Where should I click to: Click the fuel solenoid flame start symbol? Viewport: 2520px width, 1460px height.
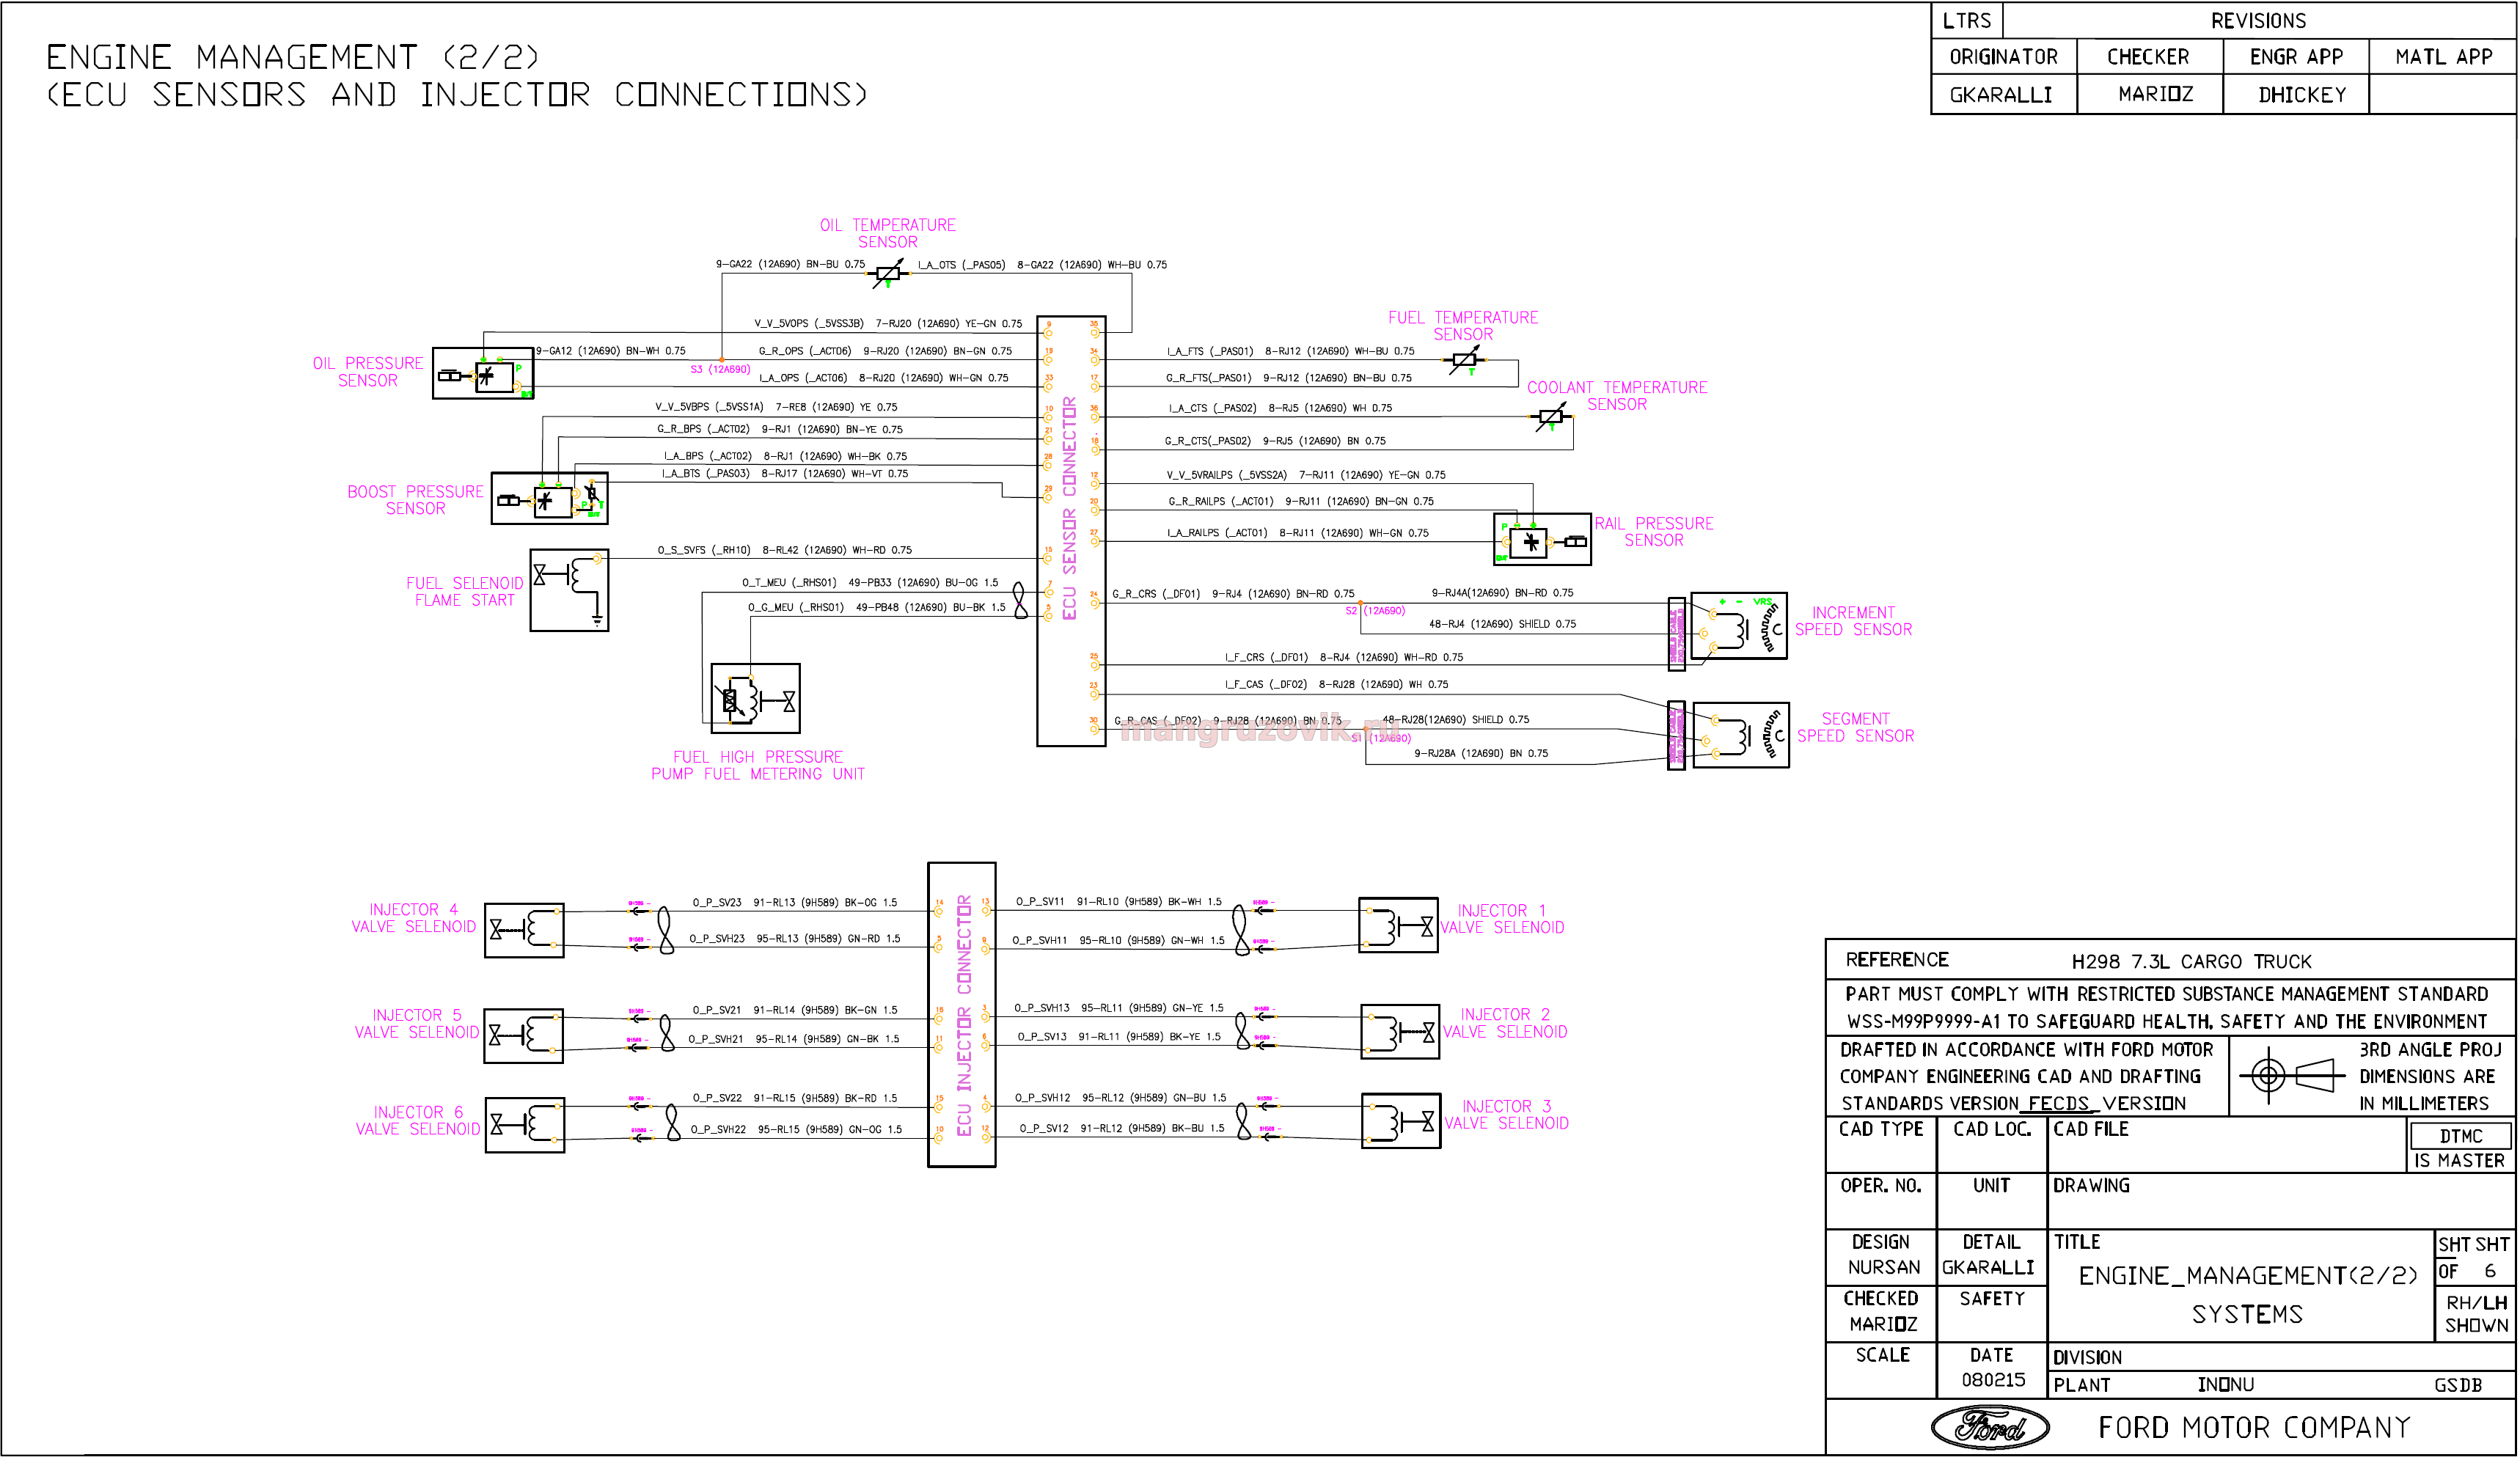[x=569, y=591]
